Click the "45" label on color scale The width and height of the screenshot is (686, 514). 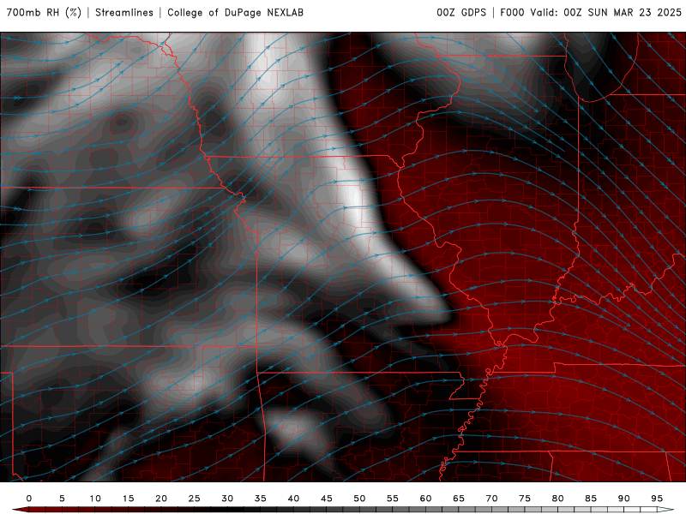click(327, 499)
